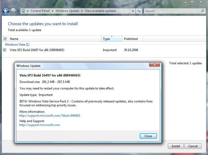Open Control Panel breadcrumb
Image resolution: width=208 pixels, height=155 pixels.
click(x=40, y=11)
